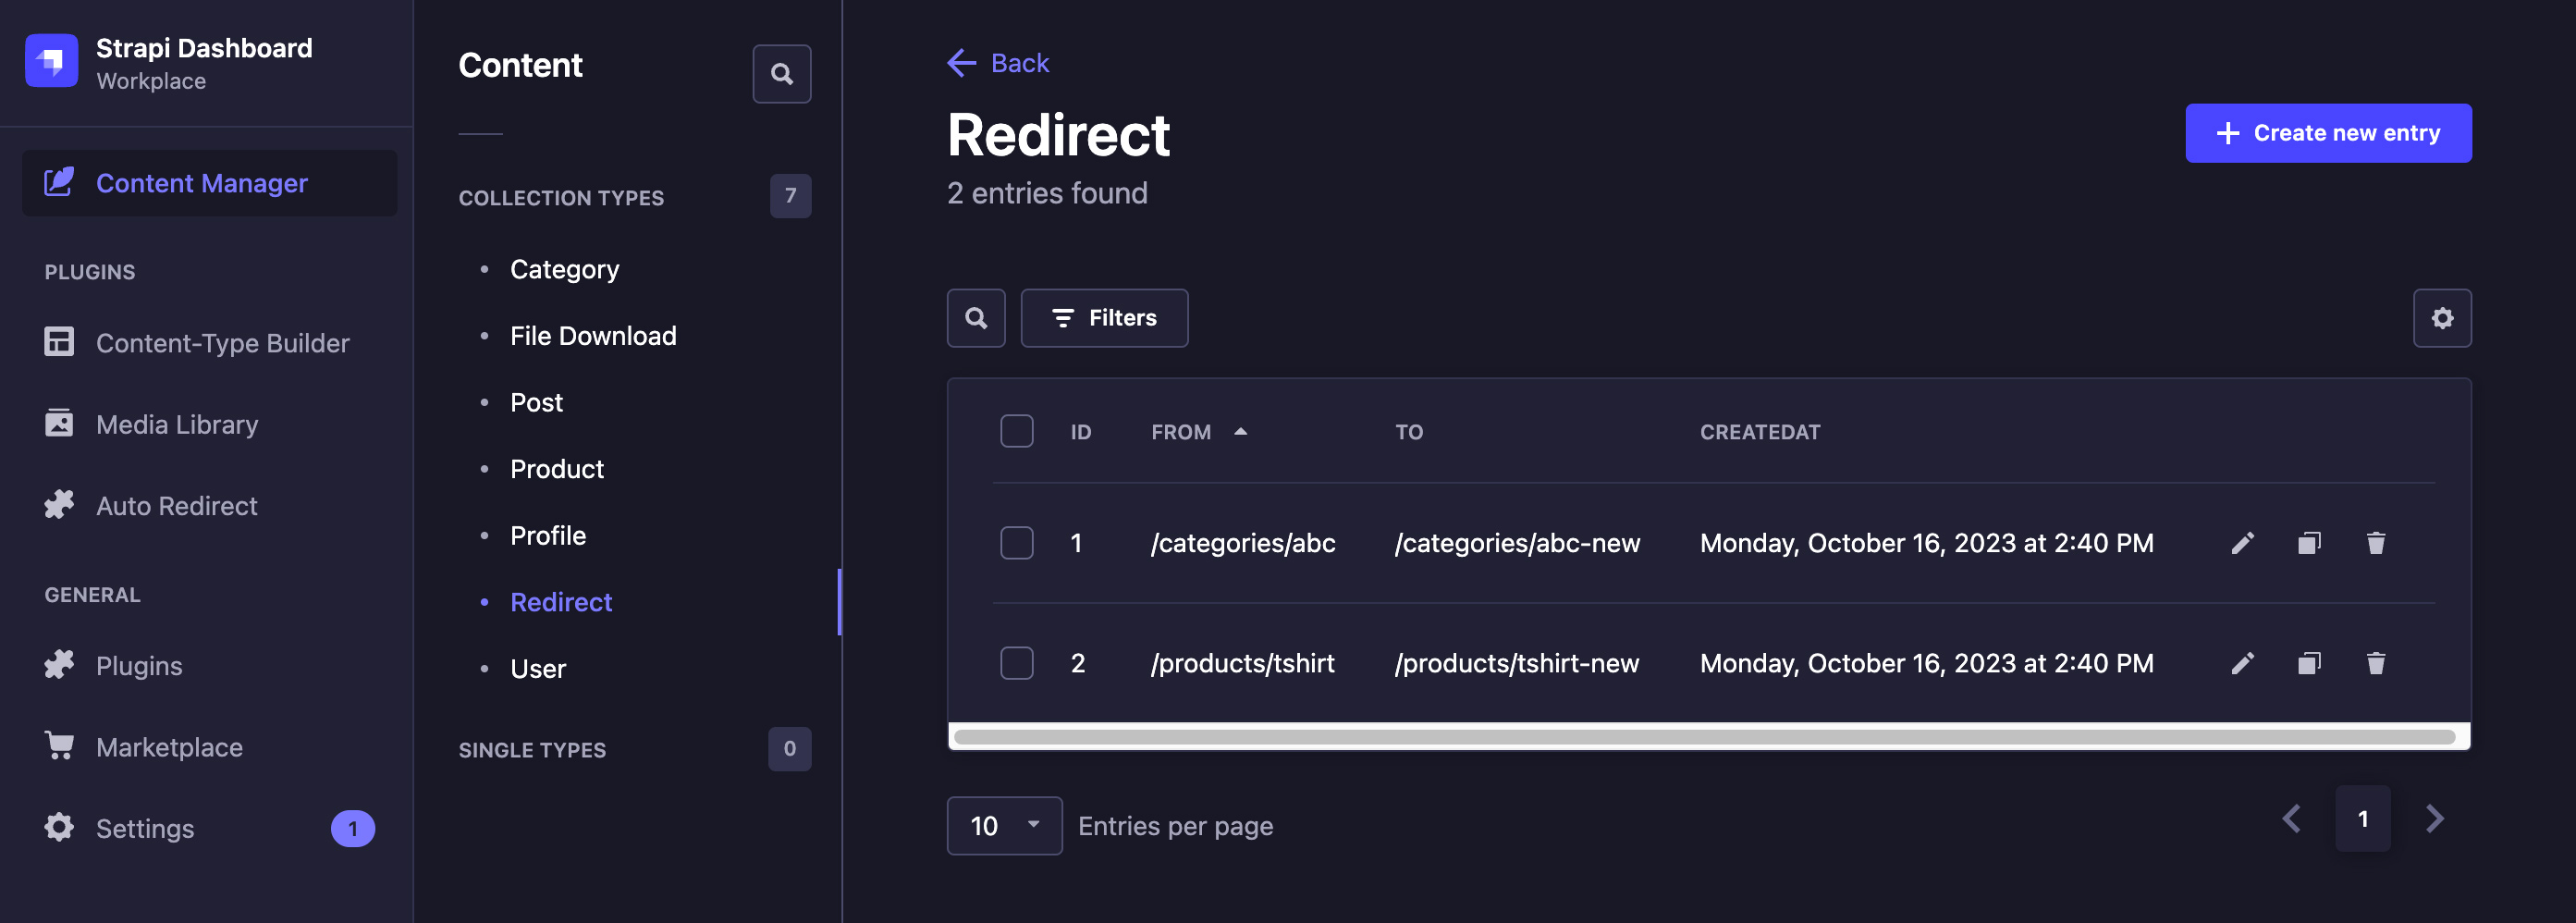Duplicate the /categories/abc entry

[2309, 543]
